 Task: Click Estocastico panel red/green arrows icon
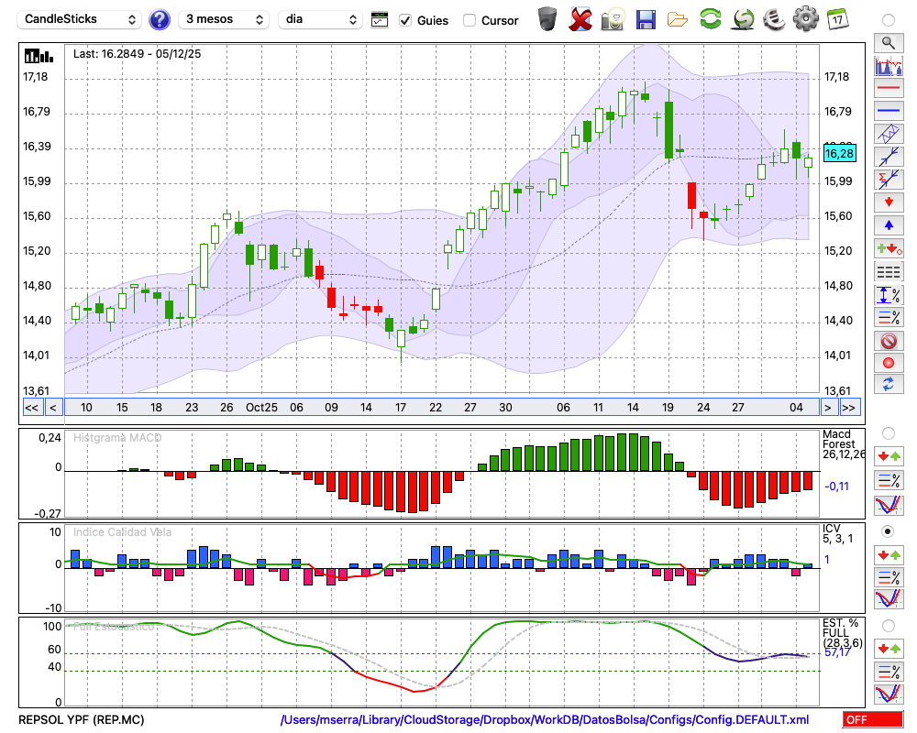889,649
